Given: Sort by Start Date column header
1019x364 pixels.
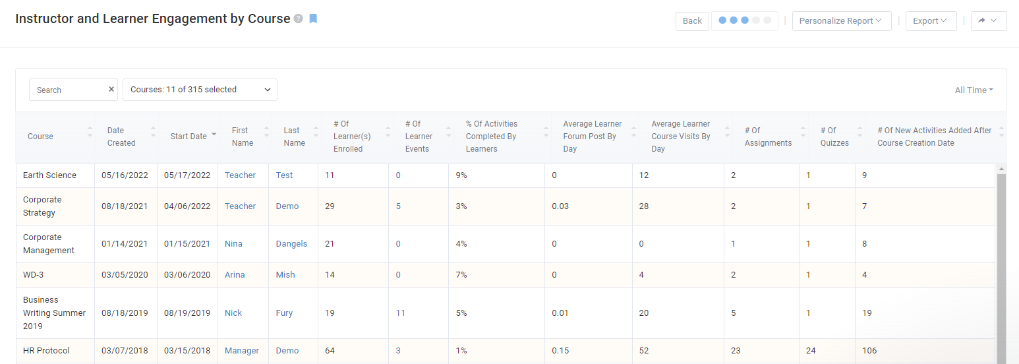Looking at the screenshot, I should tap(189, 136).
